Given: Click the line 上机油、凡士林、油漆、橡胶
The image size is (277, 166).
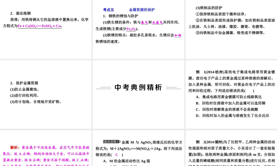Looking at the screenshot, I should (x=227, y=27).
